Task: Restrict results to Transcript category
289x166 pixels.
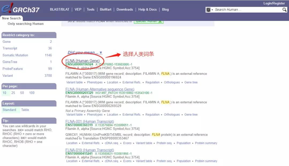Action: [10, 48]
